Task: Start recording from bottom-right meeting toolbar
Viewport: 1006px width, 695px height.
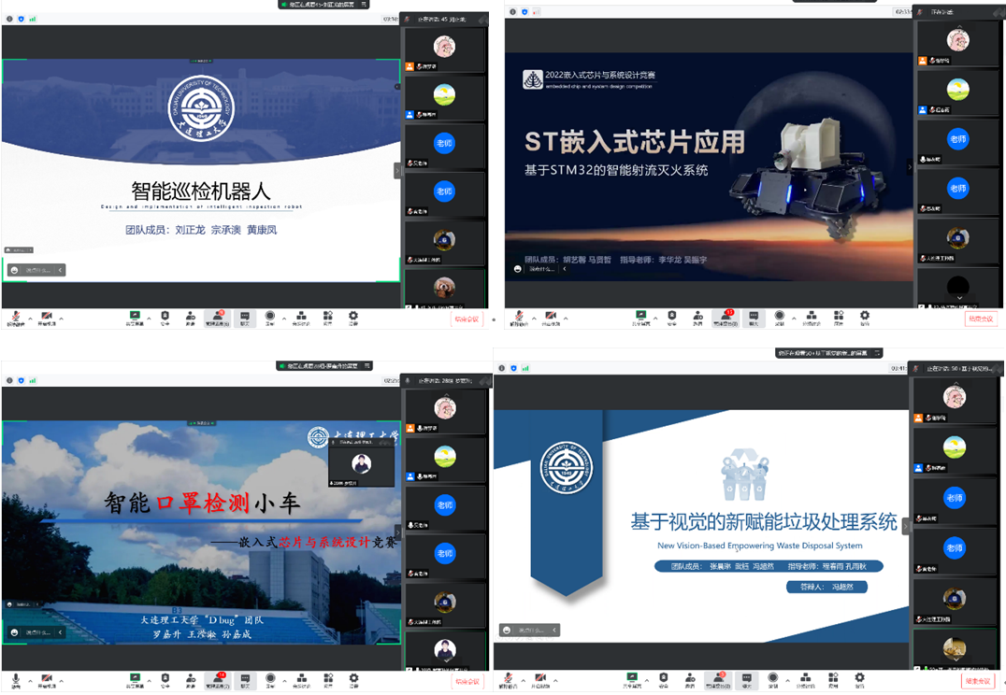Action: coord(772,678)
